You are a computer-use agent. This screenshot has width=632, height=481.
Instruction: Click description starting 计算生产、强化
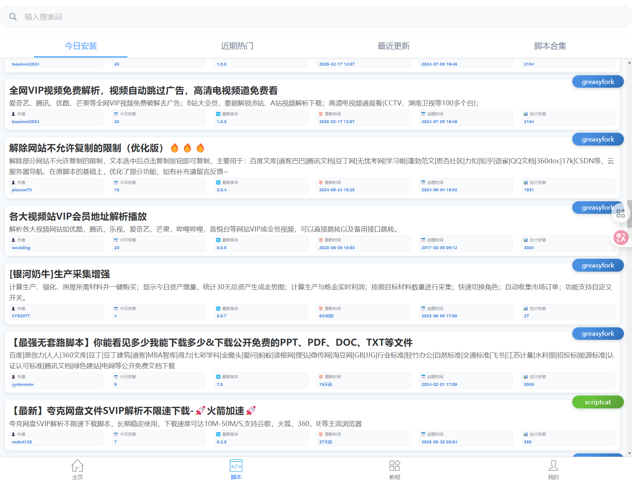tap(311, 292)
